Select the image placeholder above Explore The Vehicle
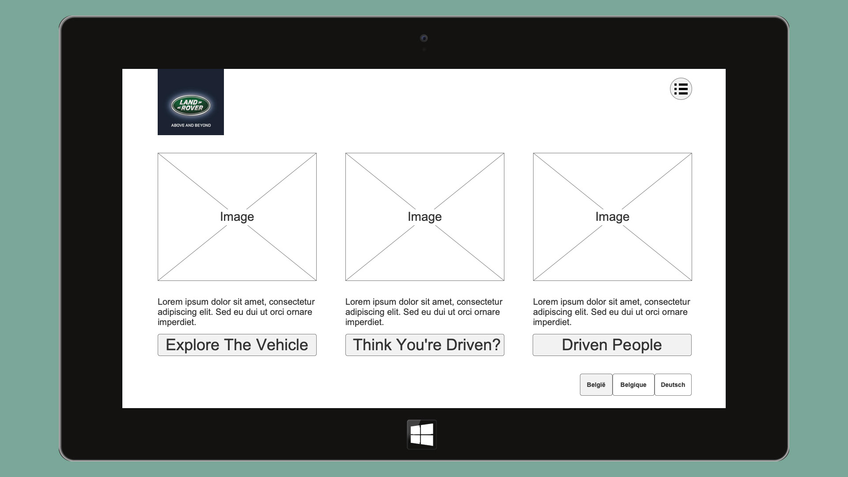Image resolution: width=848 pixels, height=477 pixels. click(237, 185)
